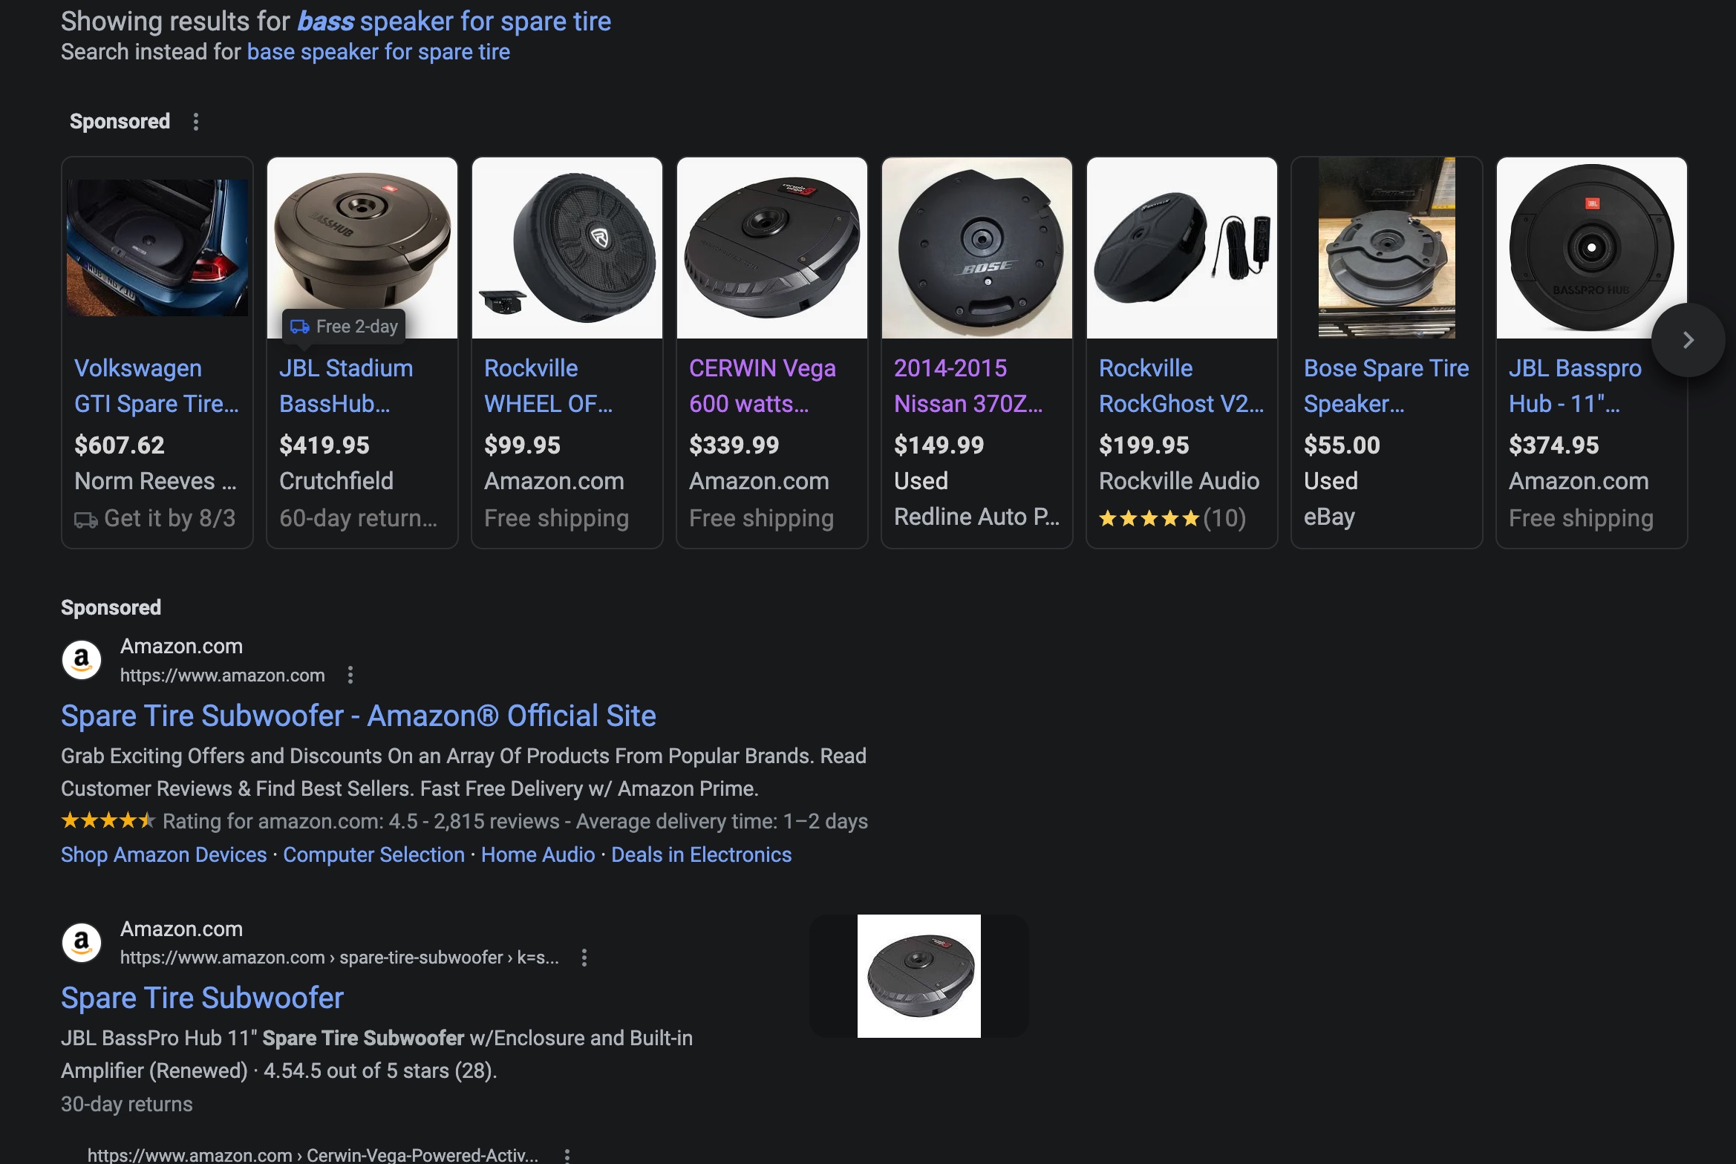Click Amazon favicon on Spare Tire Subwoofer result
1736x1164 pixels.
coord(82,943)
